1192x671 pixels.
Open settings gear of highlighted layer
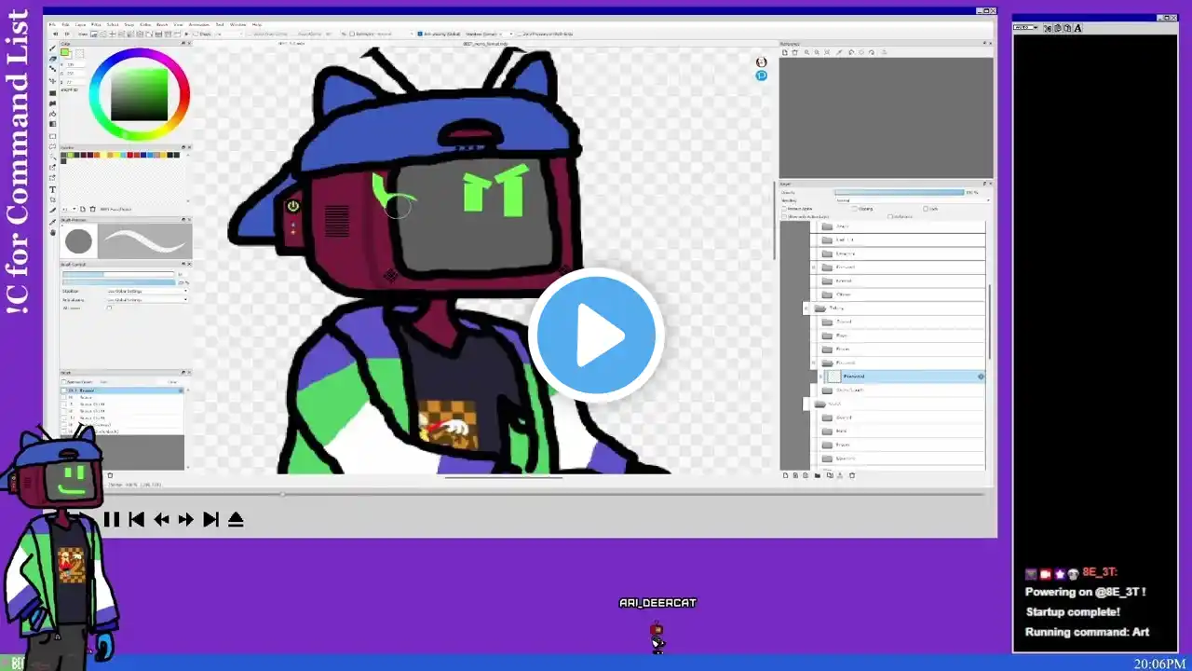pyautogui.click(x=981, y=377)
